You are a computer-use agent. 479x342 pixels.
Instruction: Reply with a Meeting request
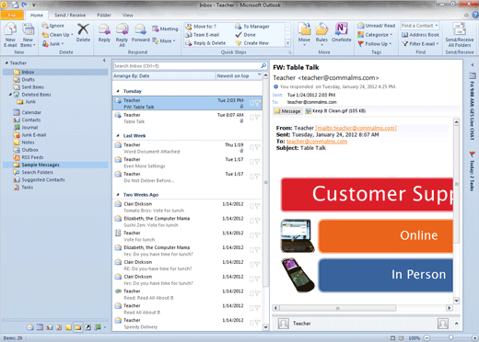click(x=165, y=28)
